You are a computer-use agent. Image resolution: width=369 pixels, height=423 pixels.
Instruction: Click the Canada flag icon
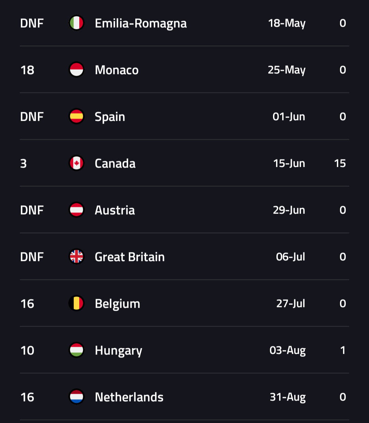[77, 163]
